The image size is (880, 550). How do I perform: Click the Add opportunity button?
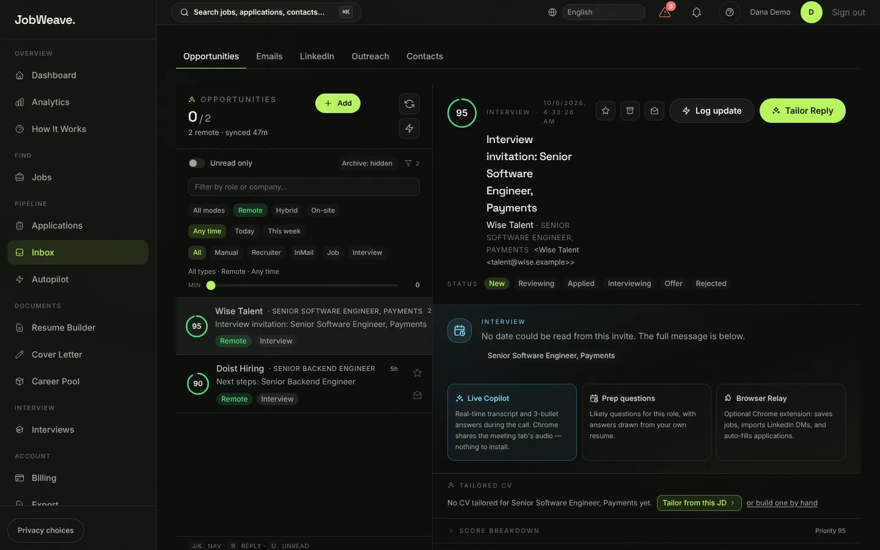tap(338, 103)
